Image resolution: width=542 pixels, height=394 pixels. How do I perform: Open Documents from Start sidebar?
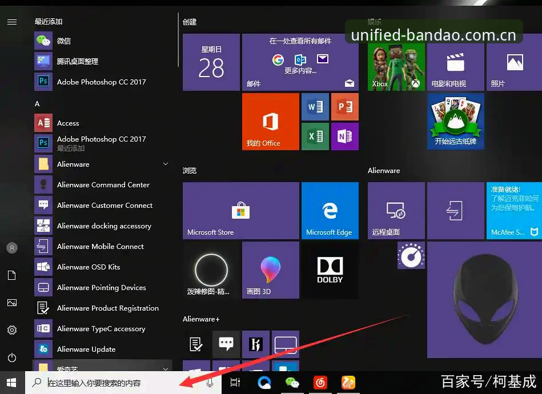point(12,275)
